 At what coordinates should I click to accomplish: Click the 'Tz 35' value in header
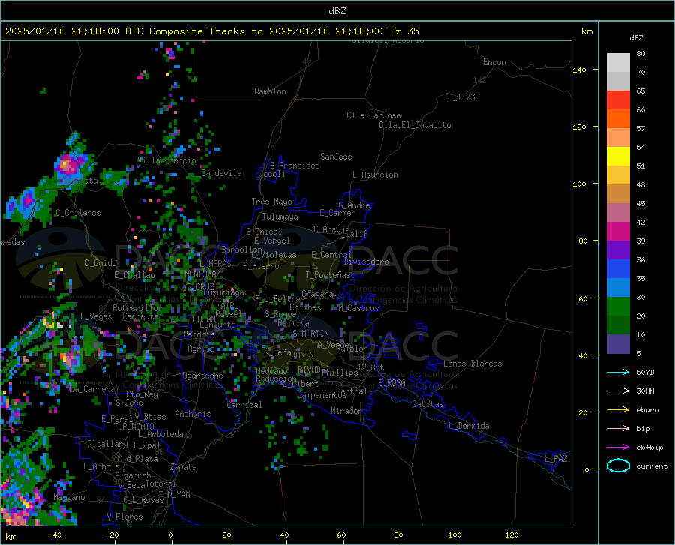(x=403, y=31)
